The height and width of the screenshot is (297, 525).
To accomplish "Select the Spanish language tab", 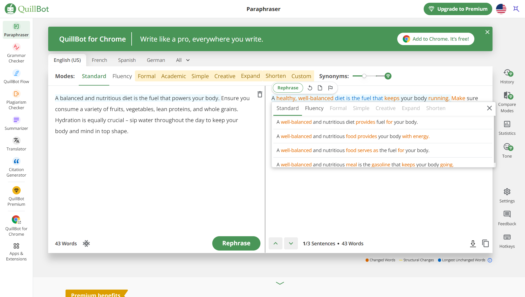I will point(127,60).
